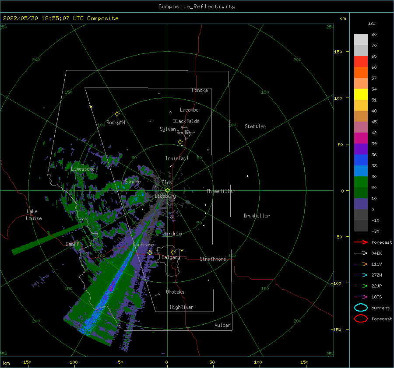This screenshot has width=394, height=368.
Task: Click the Sylvan label
Action: [168, 129]
